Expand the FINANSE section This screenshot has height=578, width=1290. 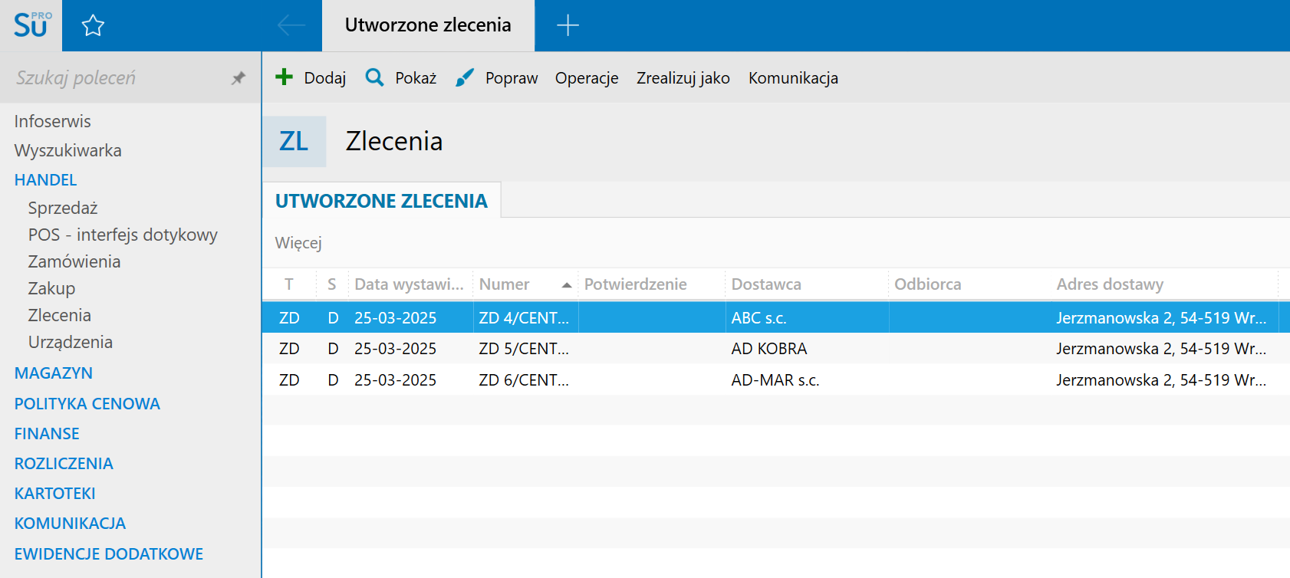pos(47,434)
